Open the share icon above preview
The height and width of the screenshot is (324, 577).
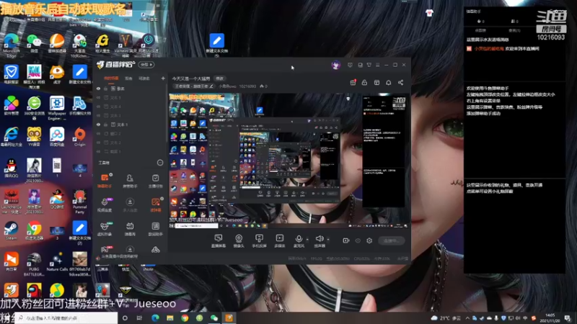(400, 83)
